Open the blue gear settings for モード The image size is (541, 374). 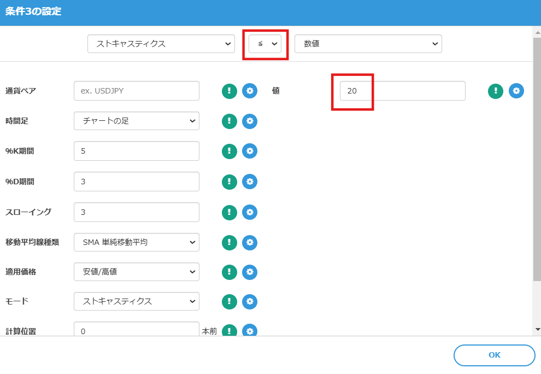(250, 301)
